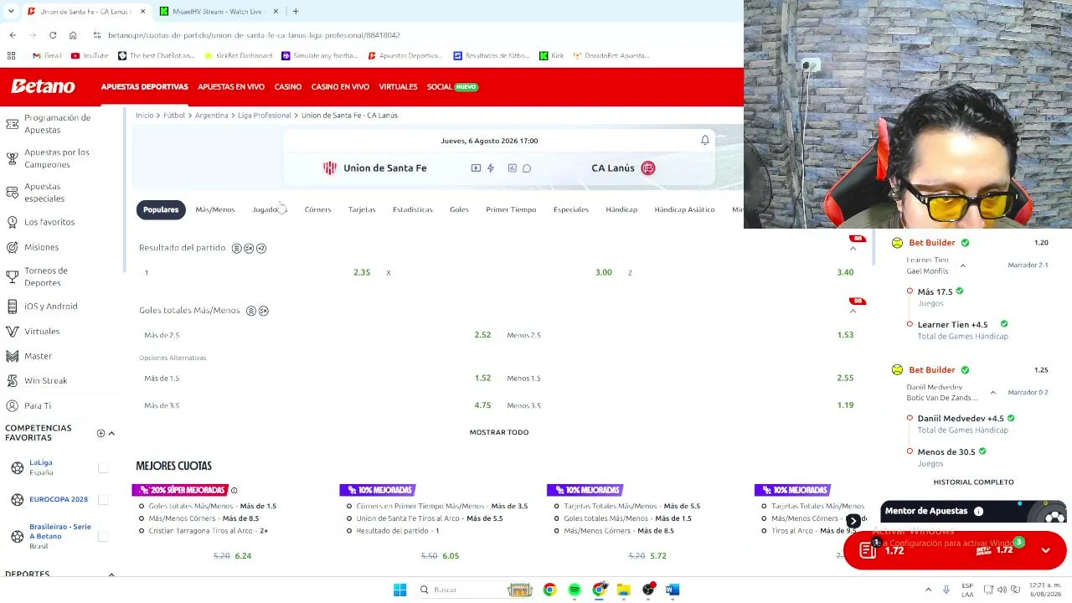1072x603 pixels.
Task: Click the Apuestas por los Campeones trophy icon
Action: click(13, 158)
